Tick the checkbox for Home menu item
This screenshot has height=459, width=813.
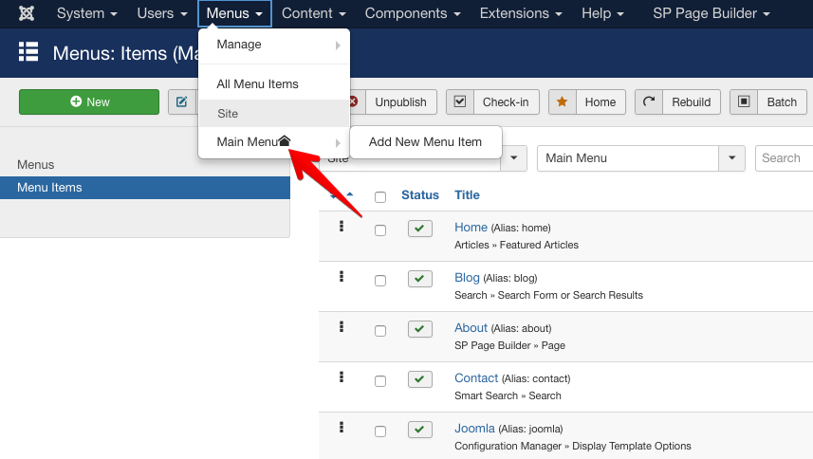(x=380, y=230)
